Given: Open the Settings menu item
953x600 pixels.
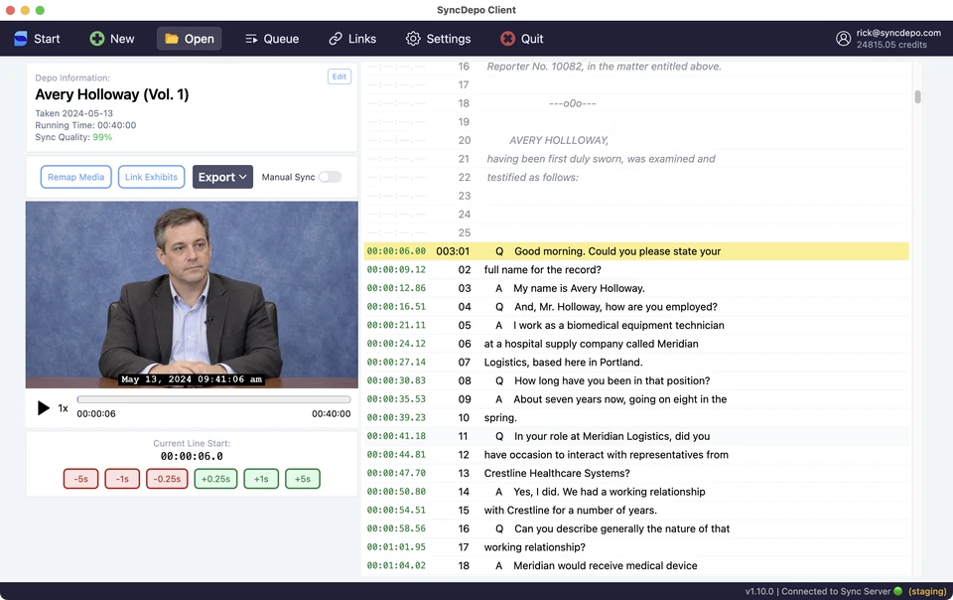Looking at the screenshot, I should click(449, 39).
